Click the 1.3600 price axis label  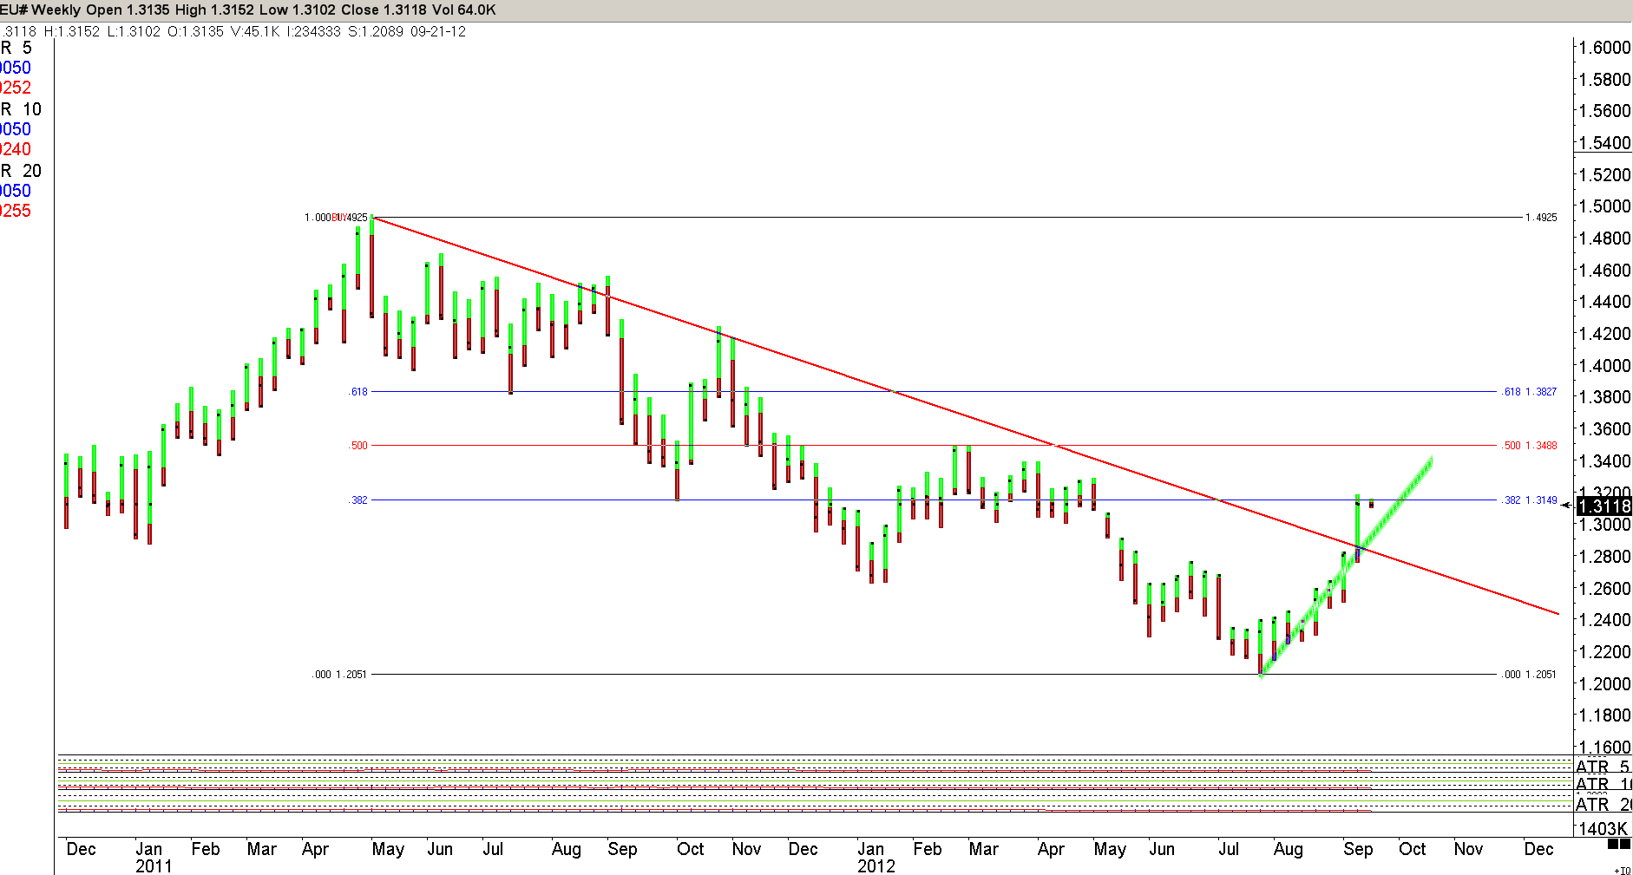tap(1605, 429)
